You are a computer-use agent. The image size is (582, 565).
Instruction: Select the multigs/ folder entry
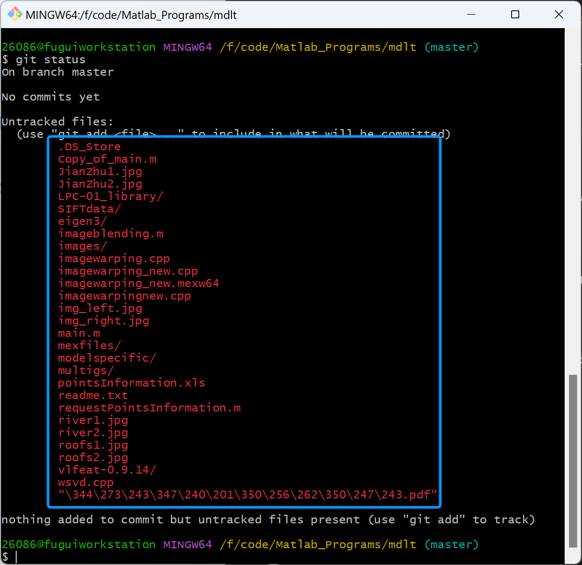pos(86,370)
